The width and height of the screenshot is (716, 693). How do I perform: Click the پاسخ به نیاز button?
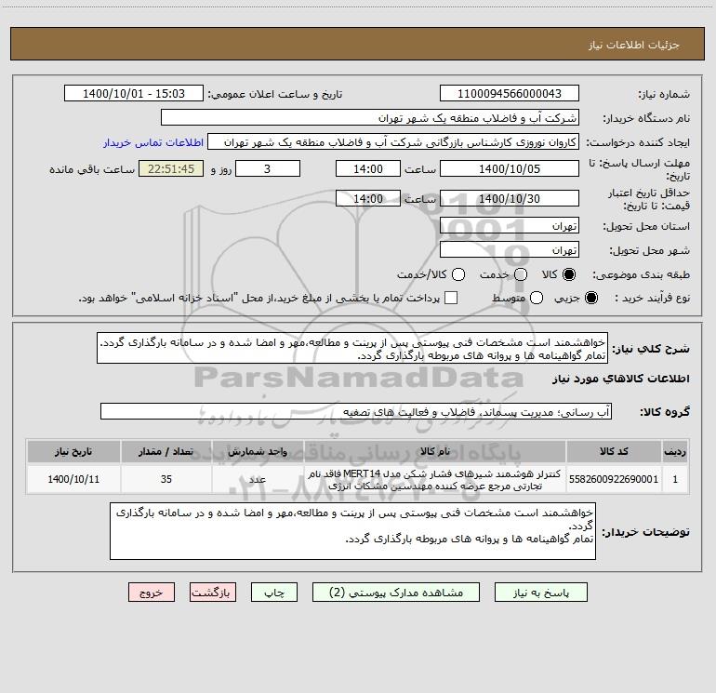click(x=540, y=592)
